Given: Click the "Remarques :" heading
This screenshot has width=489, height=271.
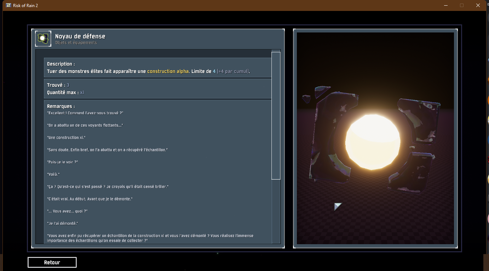Looking at the screenshot, I should click(x=61, y=106).
